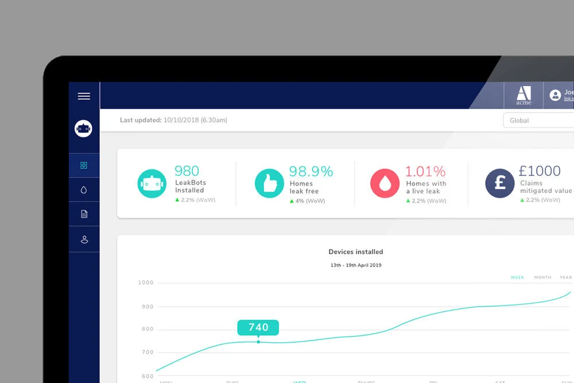Image resolution: width=574 pixels, height=383 pixels.
Task: Click the 700 y-axis label
Action: click(x=148, y=352)
